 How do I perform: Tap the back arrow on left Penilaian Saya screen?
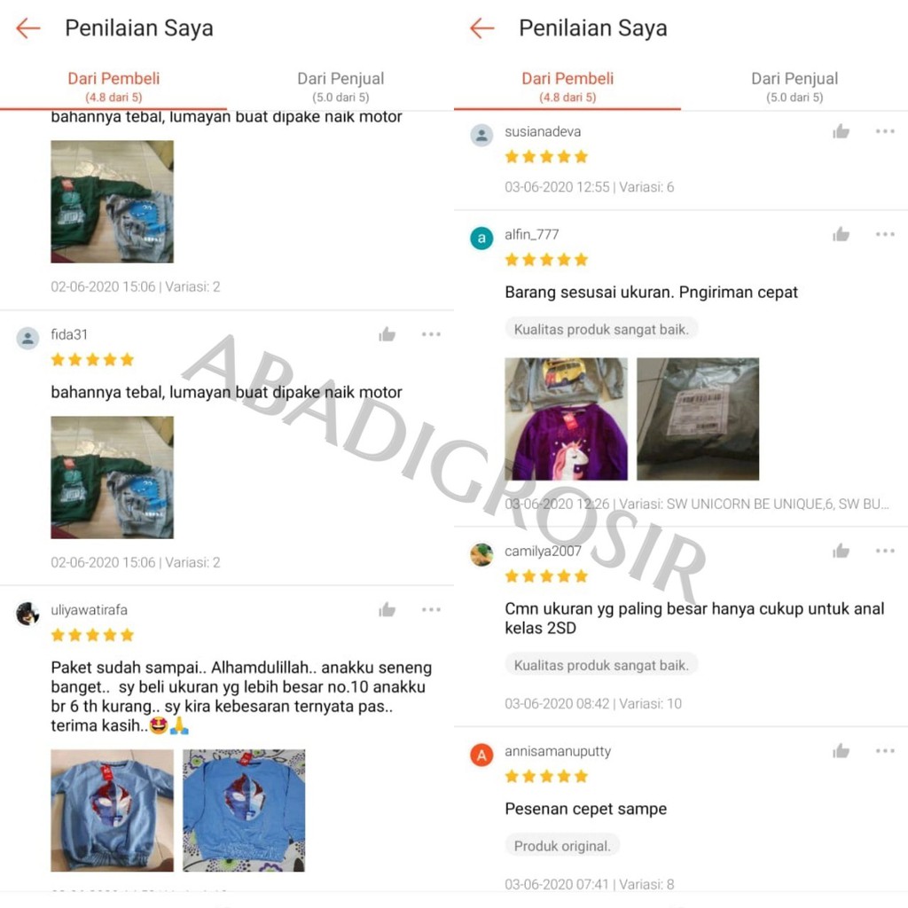27,27
